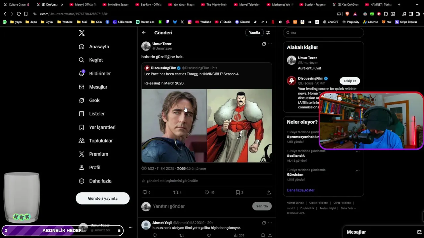Open the ChatGPT bookmark
This screenshot has width=424, height=238.
pos(331,22)
